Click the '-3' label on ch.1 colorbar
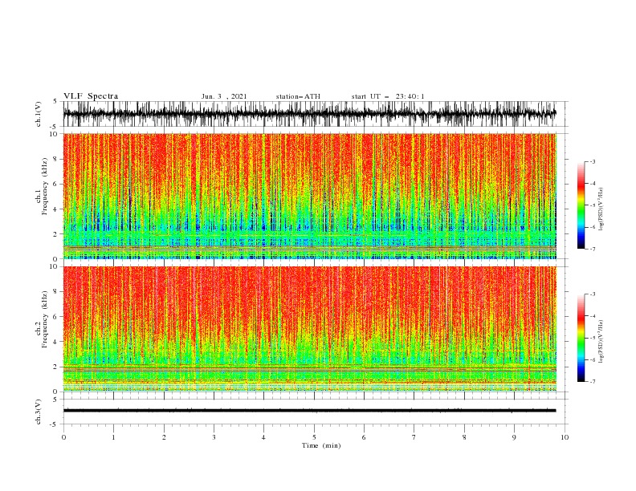The image size is (636, 491). tap(592, 161)
